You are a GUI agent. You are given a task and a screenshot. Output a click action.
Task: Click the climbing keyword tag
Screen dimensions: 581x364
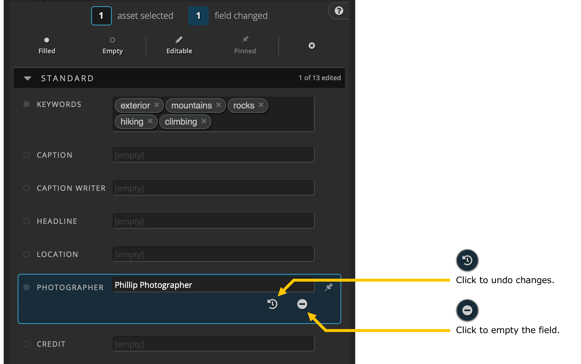click(x=185, y=122)
